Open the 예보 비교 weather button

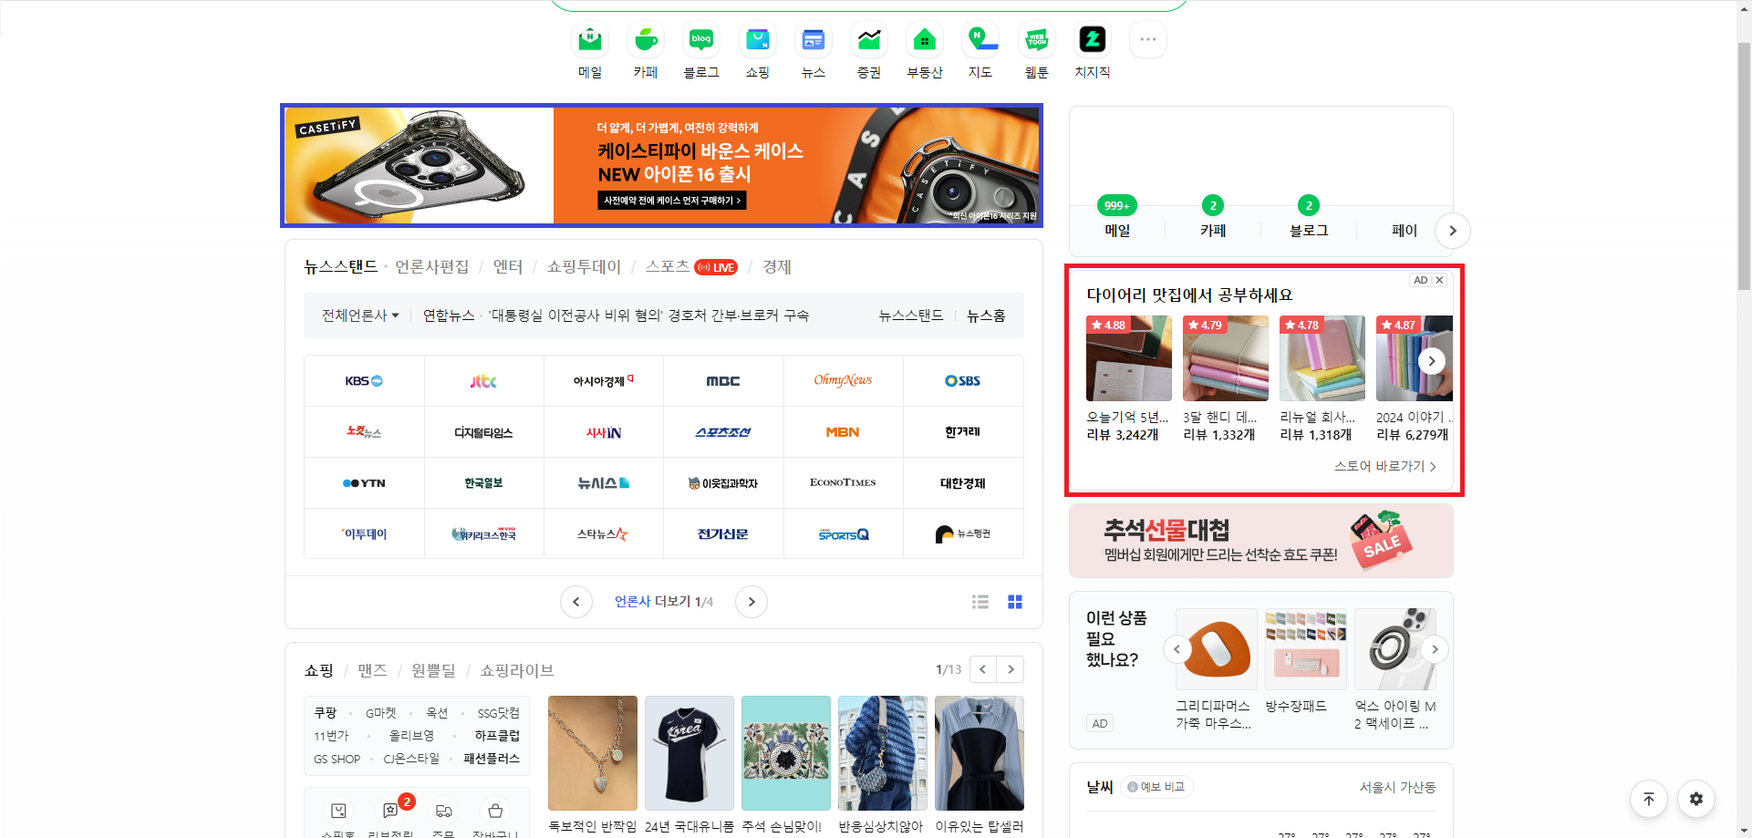point(1156,787)
